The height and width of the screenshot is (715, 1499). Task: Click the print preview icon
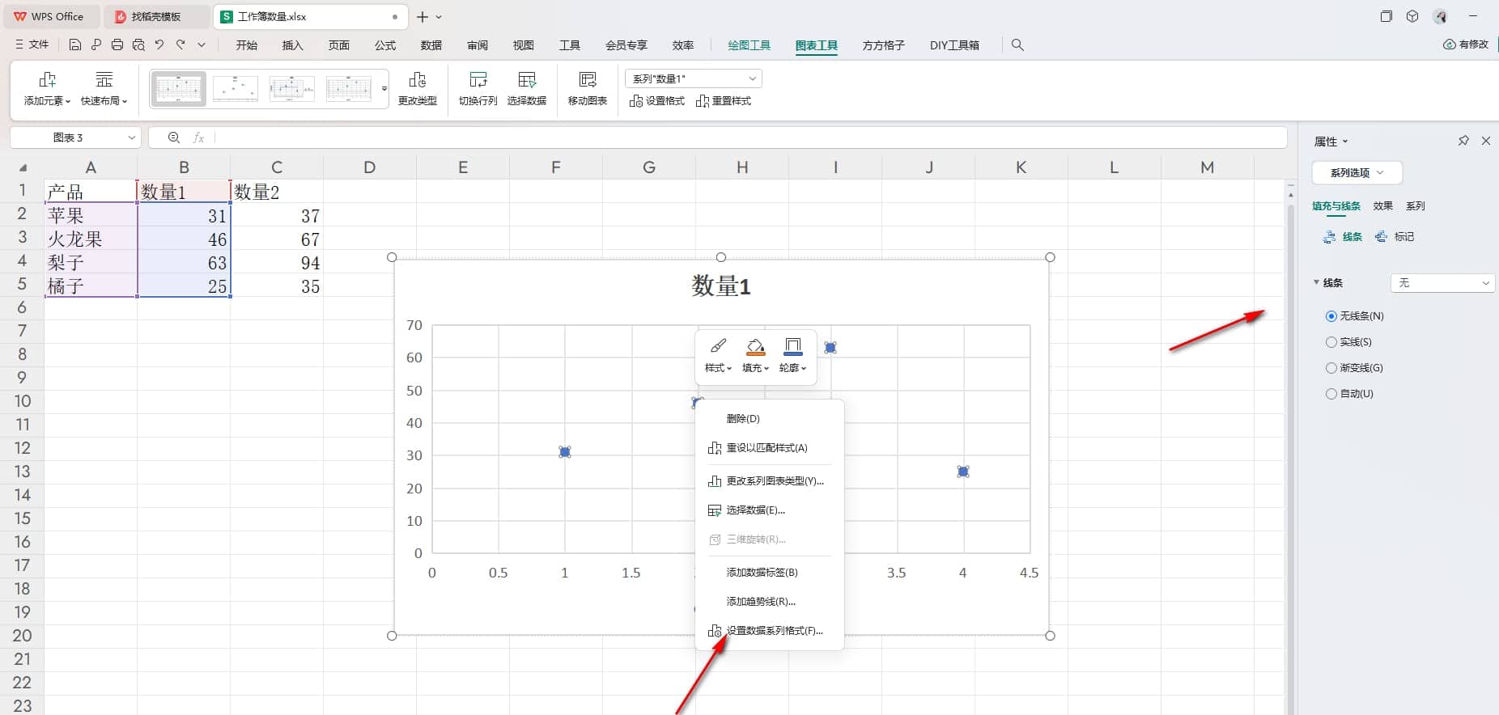coord(138,45)
